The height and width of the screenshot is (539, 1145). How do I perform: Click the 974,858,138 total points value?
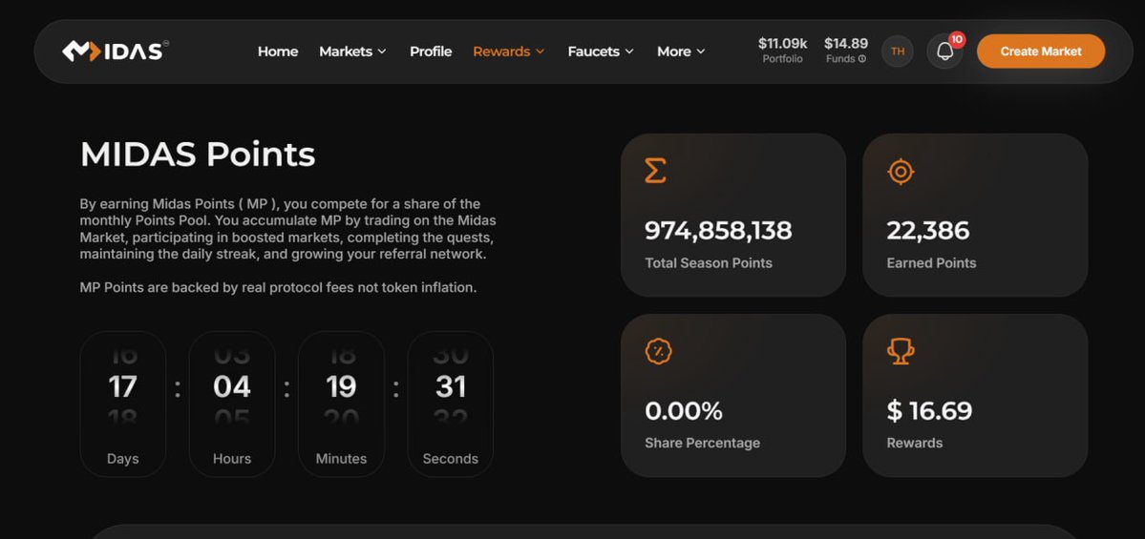click(x=718, y=231)
